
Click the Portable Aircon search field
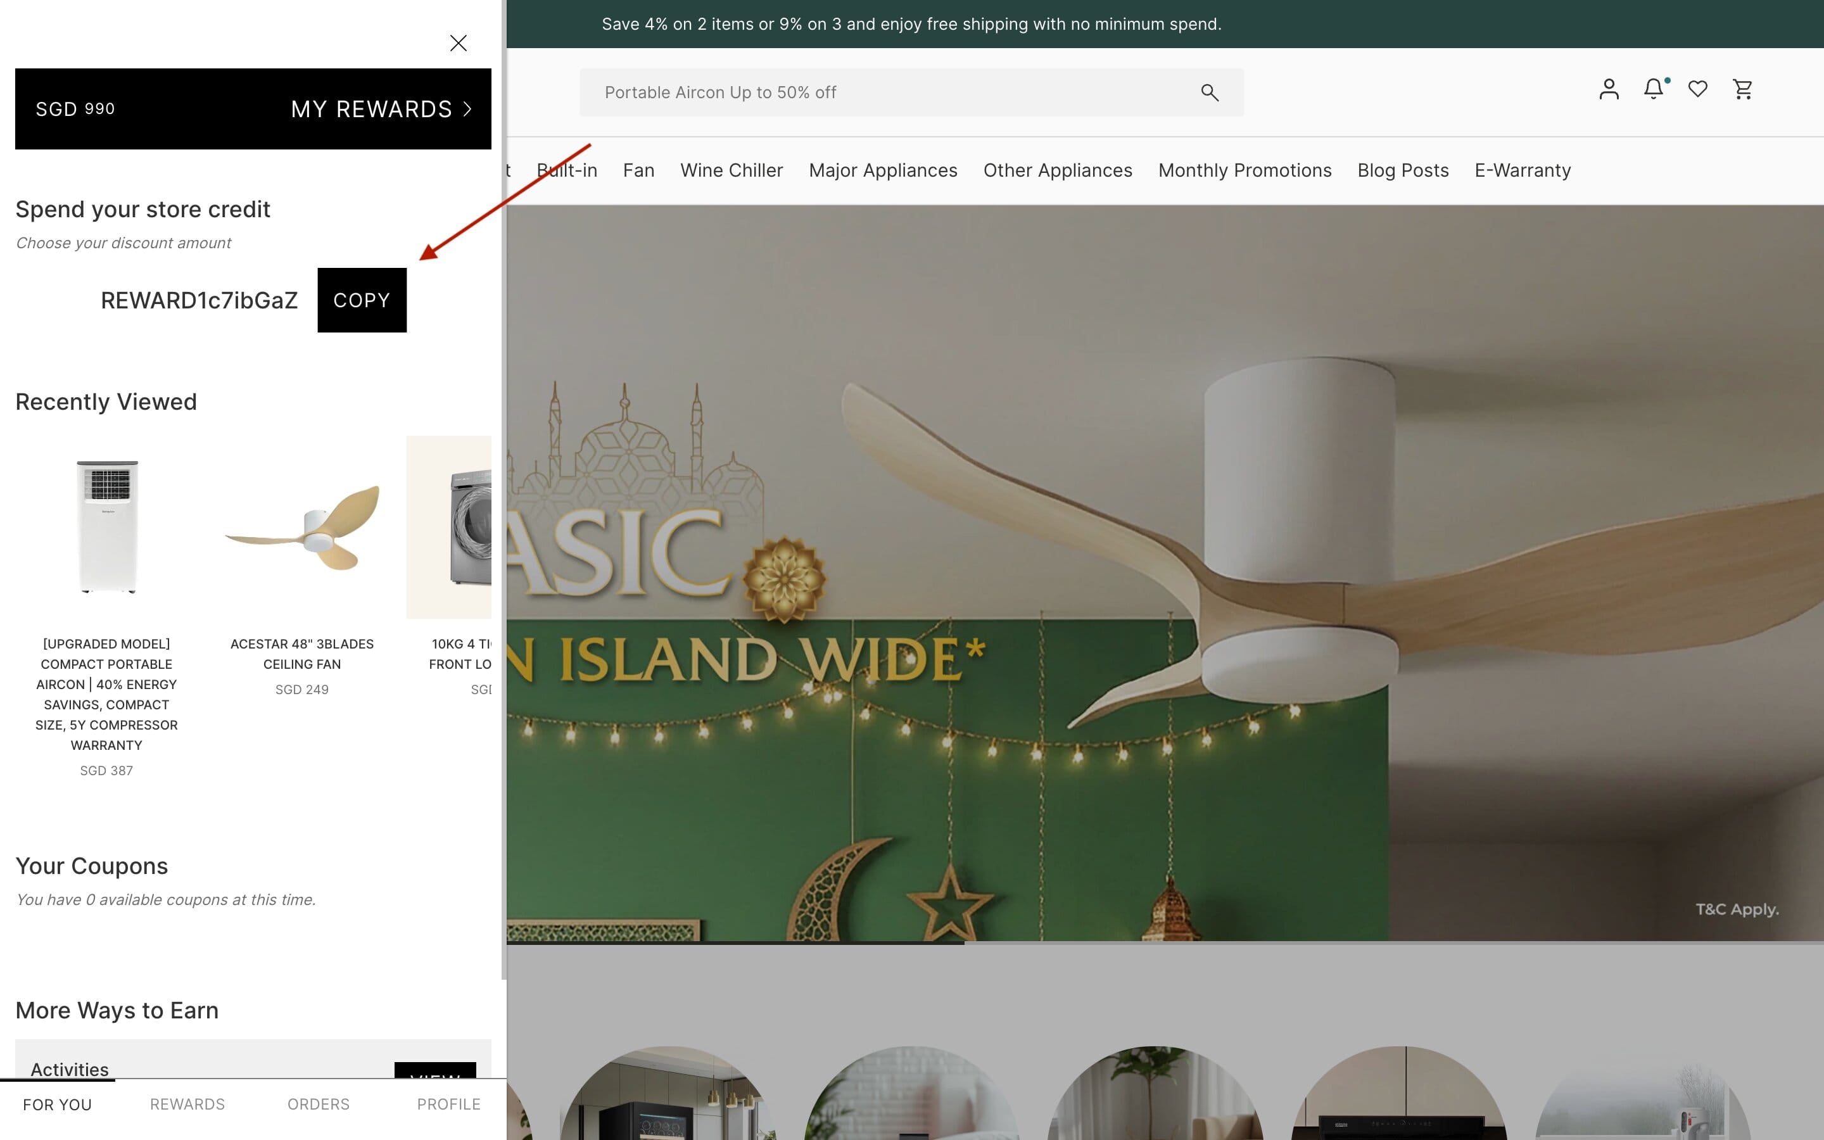coord(911,92)
